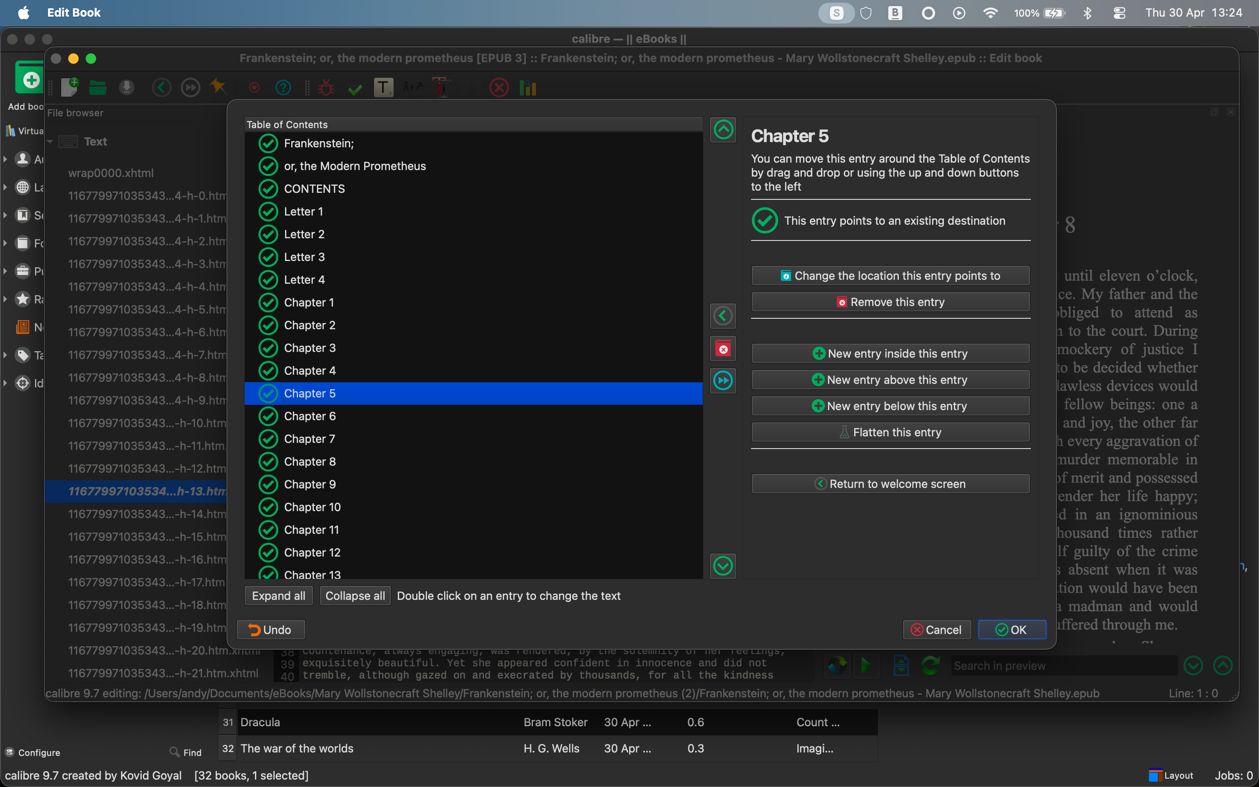
Task: Delete the selected entry with the red trash button
Action: (x=723, y=349)
